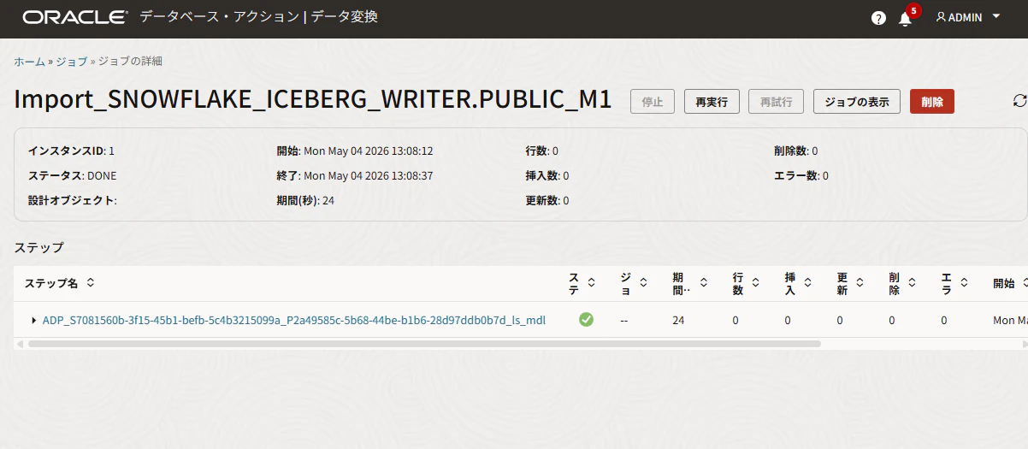Open the ADMIN user menu dropdown
Image resolution: width=1028 pixels, height=449 pixels.
tap(968, 17)
